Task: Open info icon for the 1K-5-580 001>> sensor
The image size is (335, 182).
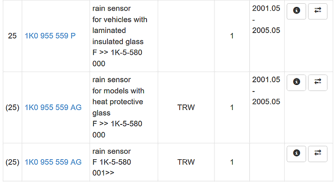Action: tap(296, 154)
